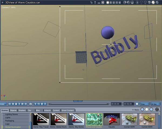Jump to the last frame
162x129 pixels.
(26, 104)
